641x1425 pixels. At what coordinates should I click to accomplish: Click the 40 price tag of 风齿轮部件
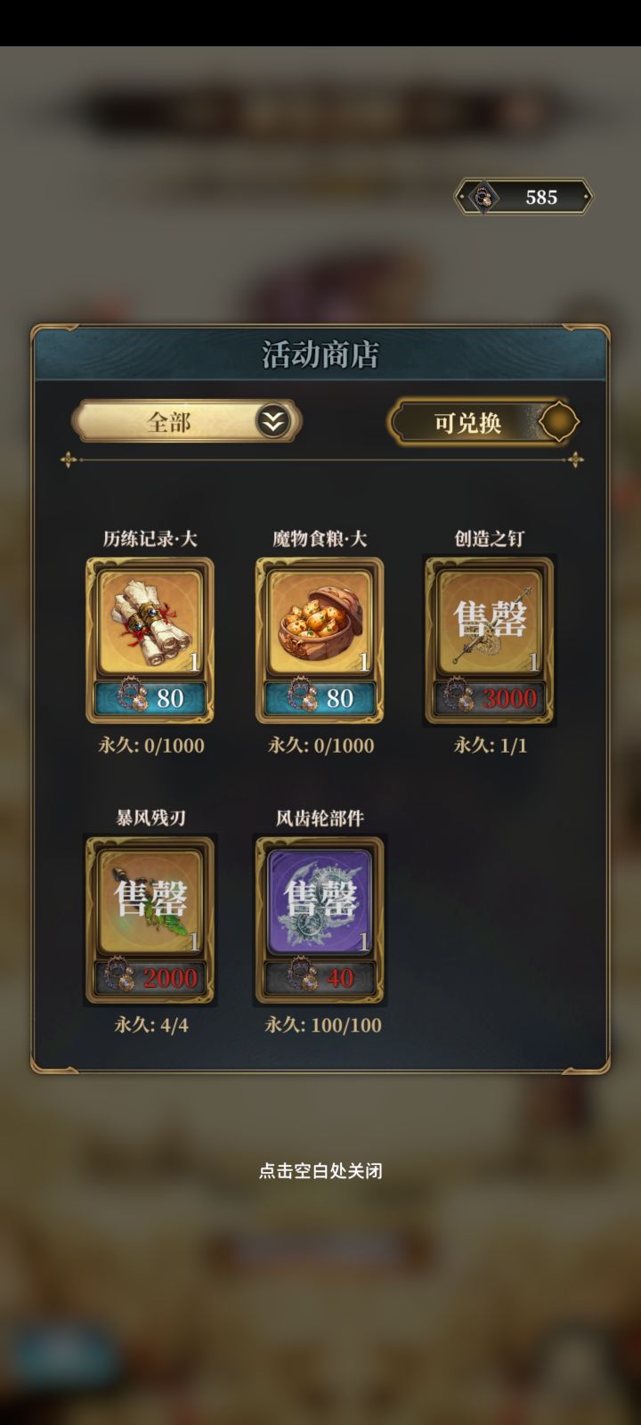pos(320,978)
